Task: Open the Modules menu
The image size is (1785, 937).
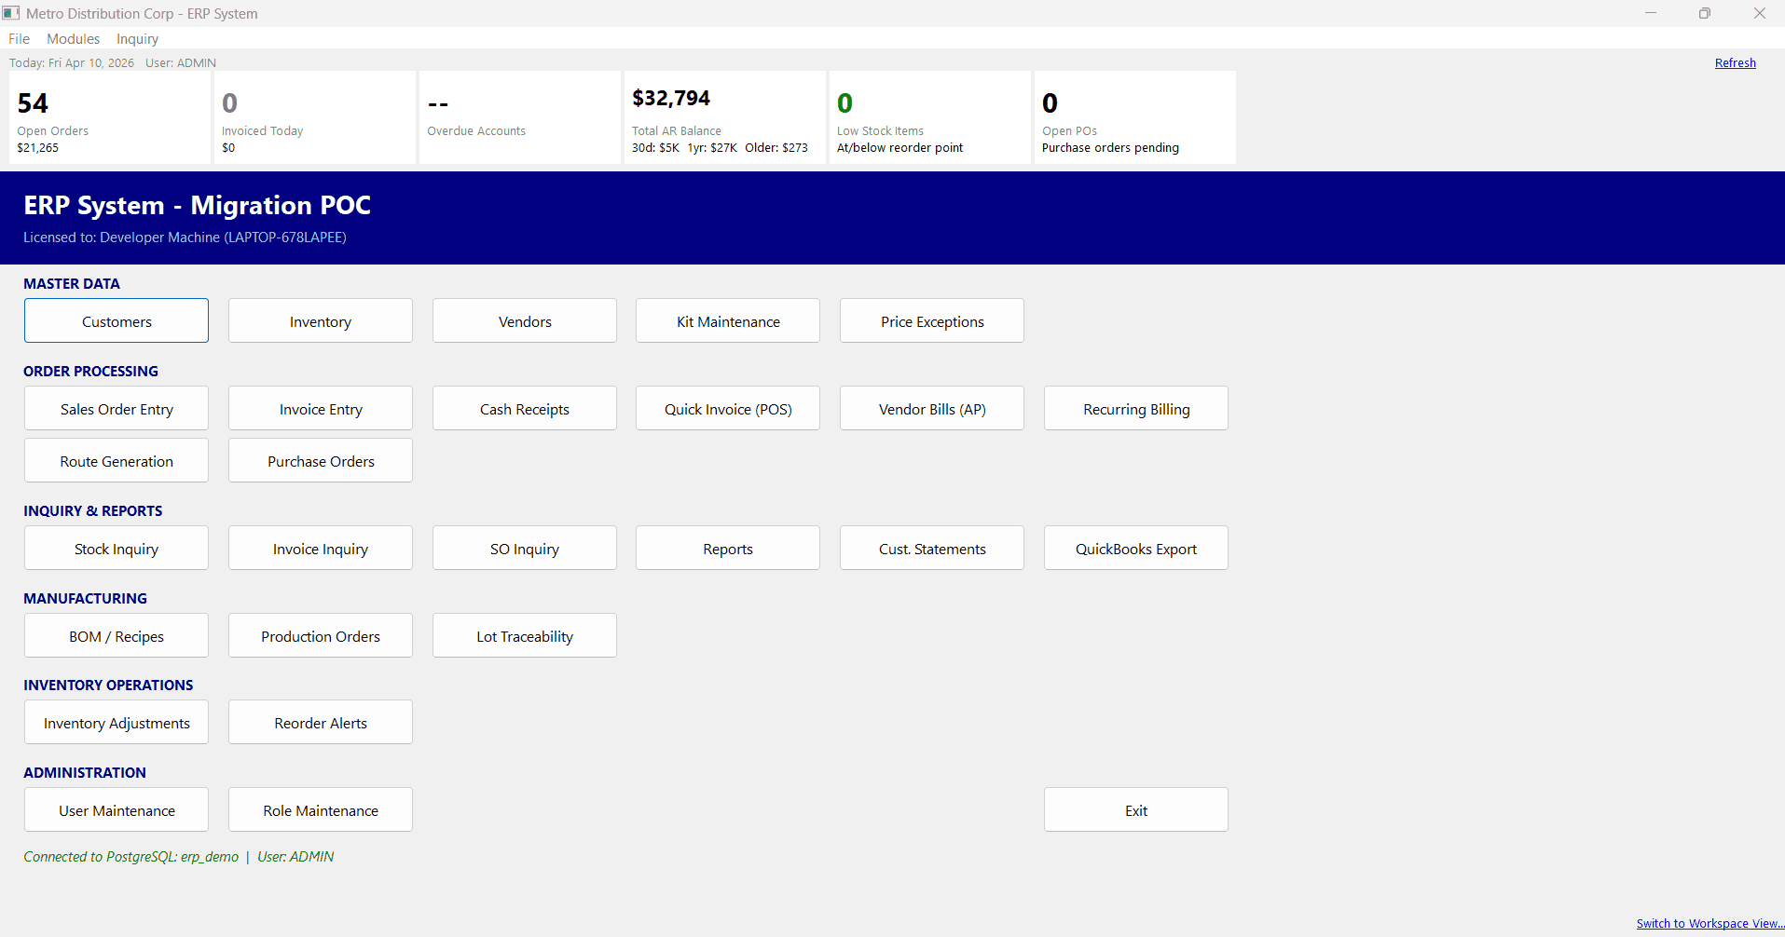Action: click(x=73, y=39)
